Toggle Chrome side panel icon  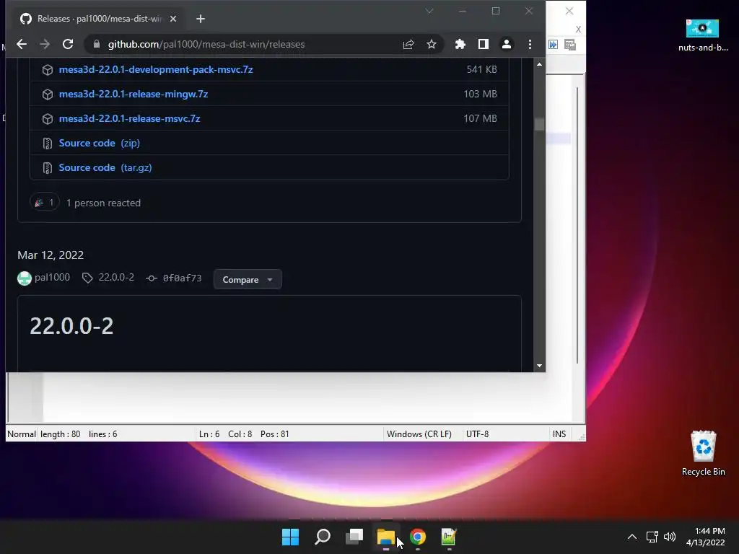pos(483,44)
